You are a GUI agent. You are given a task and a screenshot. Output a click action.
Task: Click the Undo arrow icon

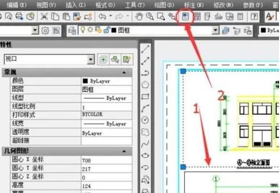point(102,16)
